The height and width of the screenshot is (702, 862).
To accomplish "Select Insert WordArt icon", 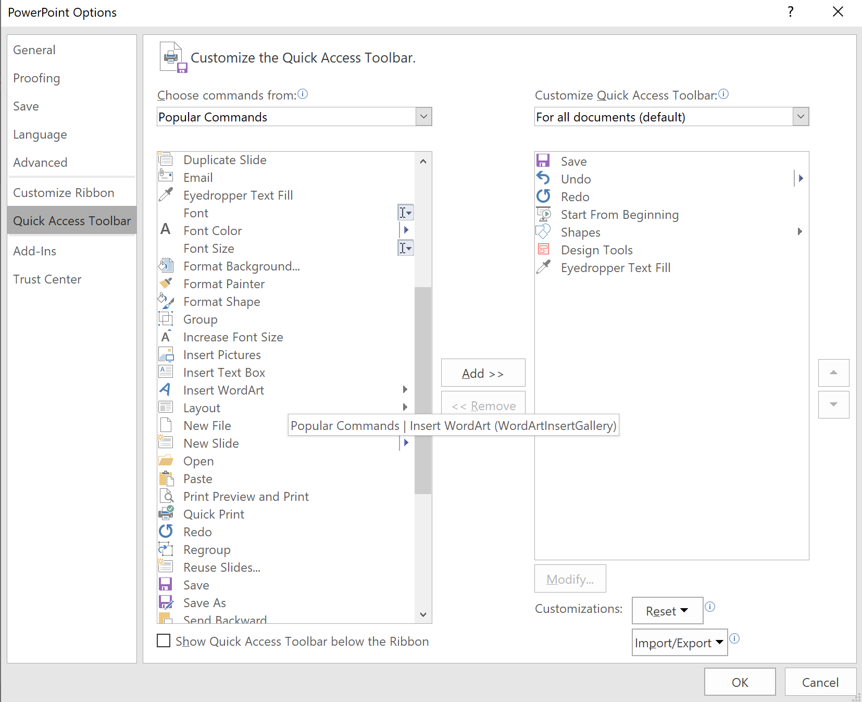I will [166, 389].
